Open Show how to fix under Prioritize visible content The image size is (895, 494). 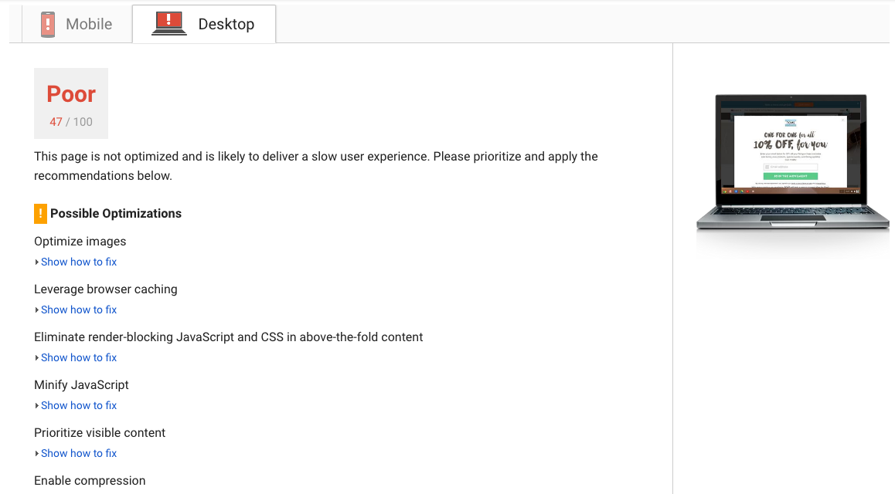coord(79,454)
